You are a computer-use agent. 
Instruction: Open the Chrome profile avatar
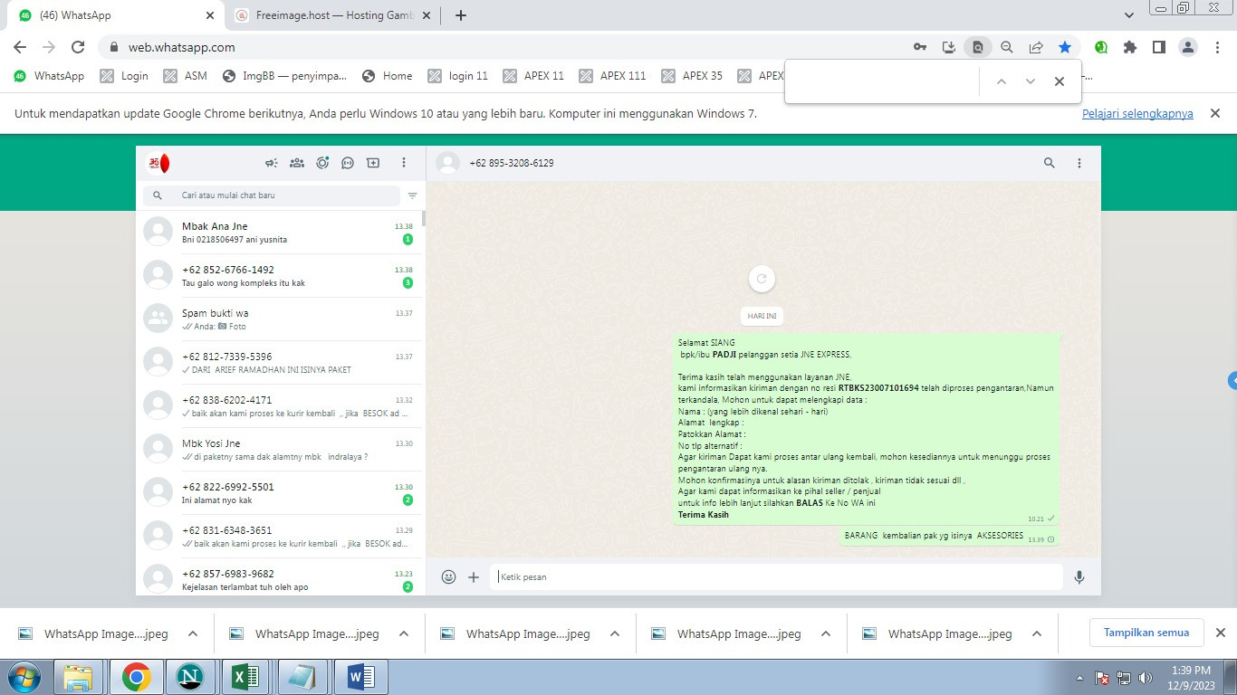click(1190, 47)
